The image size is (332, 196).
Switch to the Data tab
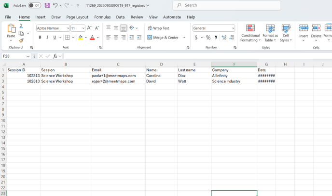120,17
